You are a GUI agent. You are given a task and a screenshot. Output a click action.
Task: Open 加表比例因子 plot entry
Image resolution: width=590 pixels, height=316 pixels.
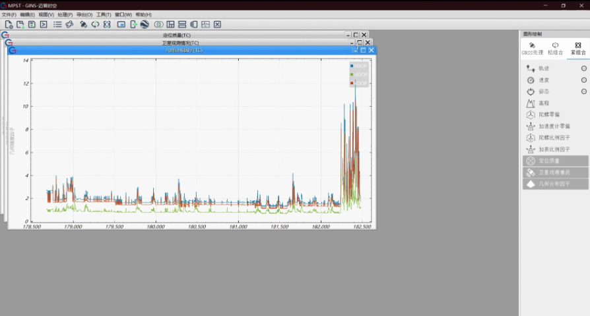(x=554, y=149)
